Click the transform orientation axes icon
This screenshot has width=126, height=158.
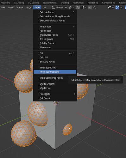click(53, 8)
